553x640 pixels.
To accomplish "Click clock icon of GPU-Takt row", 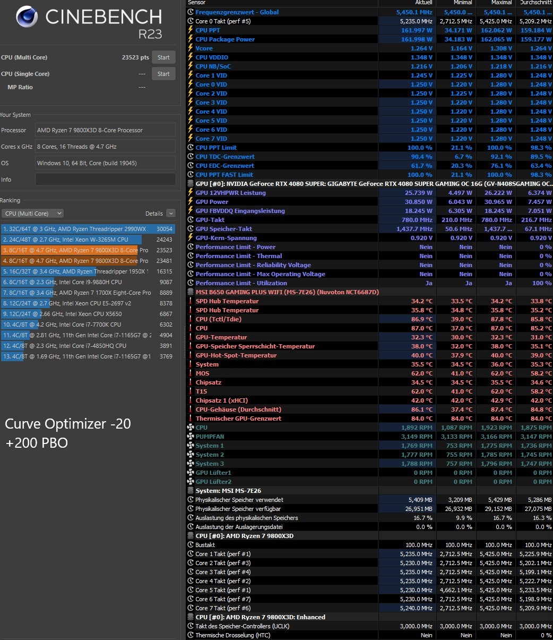I will pos(191,220).
